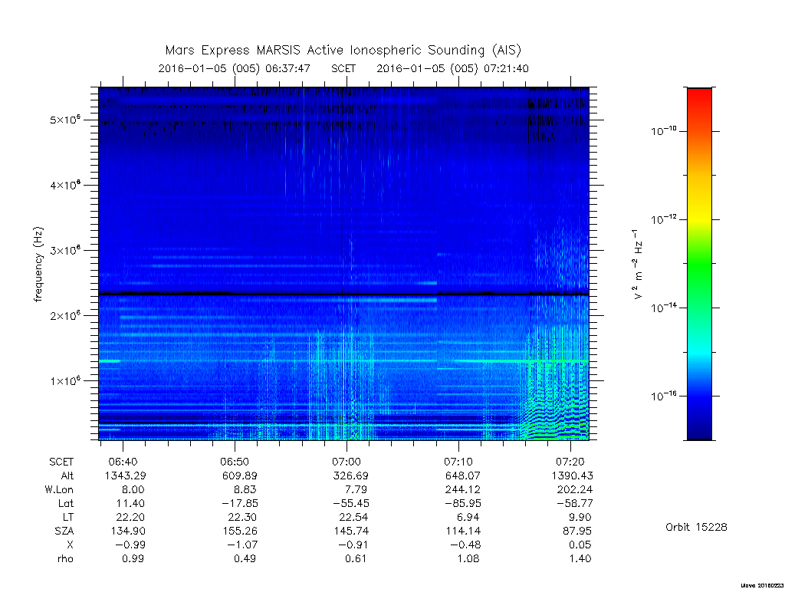Click the 07:00 SCET time axis label
This screenshot has height=589, width=785.
coord(347,461)
